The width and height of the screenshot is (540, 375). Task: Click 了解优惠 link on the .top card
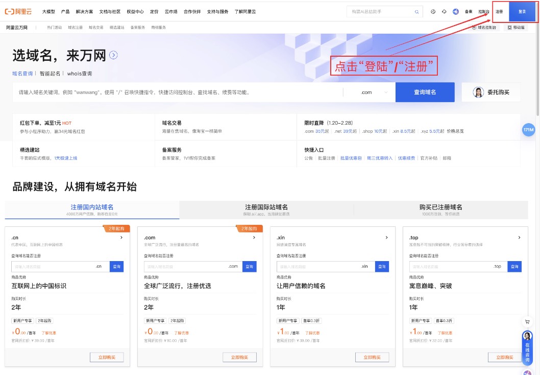[x=445, y=333]
